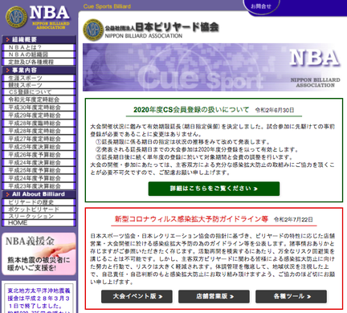This screenshot has height=313, width=347.
Task: Click the NBA logo atop the sidebar
Action: pyautogui.click(x=38, y=17)
